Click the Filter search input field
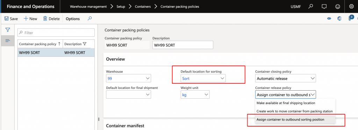This screenshot has width=358, height=130. (56, 32)
